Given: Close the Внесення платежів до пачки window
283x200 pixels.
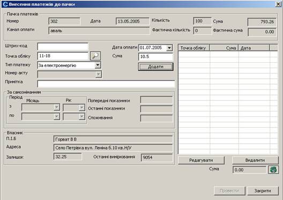Looking at the screenshot, I should 278,4.
